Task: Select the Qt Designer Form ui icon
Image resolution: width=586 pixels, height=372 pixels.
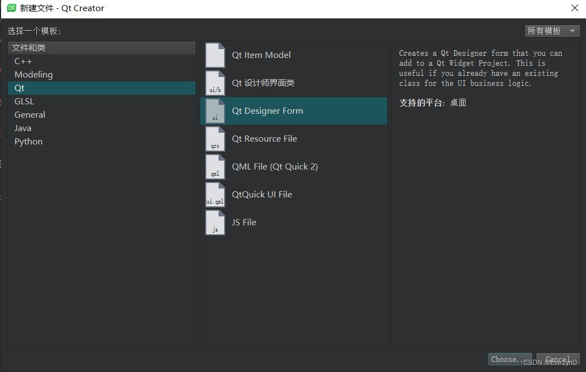Action: pos(215,110)
